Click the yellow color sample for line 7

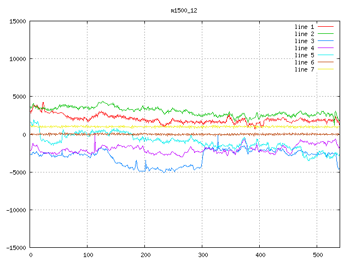click(x=326, y=69)
